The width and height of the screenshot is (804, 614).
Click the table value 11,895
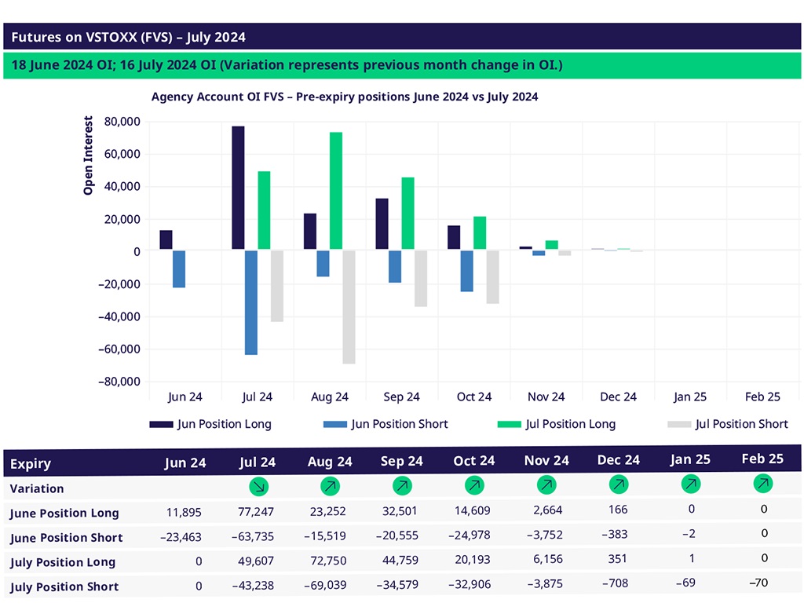184,513
